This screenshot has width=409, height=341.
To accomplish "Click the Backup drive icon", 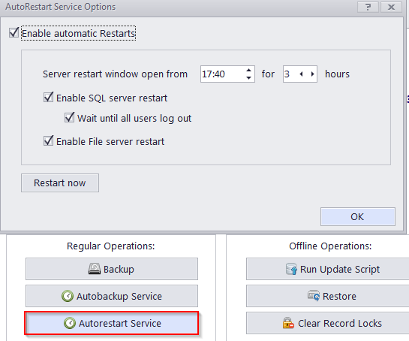I will 94,269.
